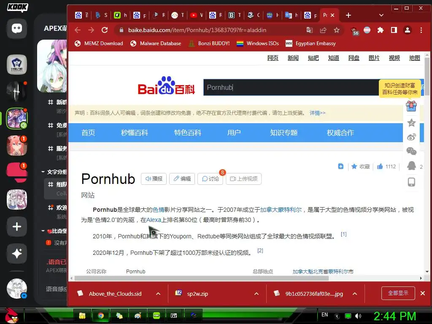Switch to the YouTube tab

point(197,15)
